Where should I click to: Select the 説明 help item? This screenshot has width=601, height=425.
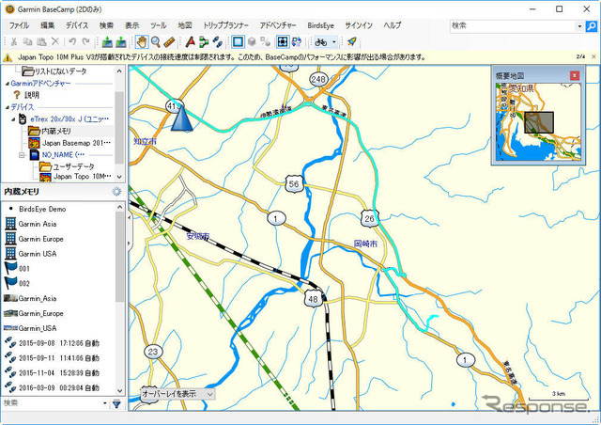click(26, 95)
